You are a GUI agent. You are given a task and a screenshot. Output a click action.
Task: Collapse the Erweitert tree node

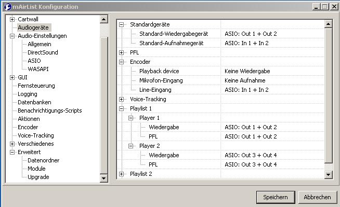coord(12,153)
